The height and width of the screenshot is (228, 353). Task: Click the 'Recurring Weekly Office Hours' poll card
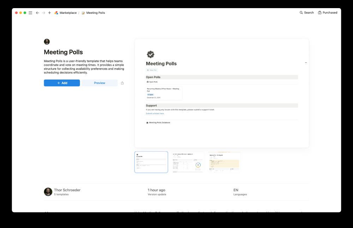pyautogui.click(x=164, y=93)
